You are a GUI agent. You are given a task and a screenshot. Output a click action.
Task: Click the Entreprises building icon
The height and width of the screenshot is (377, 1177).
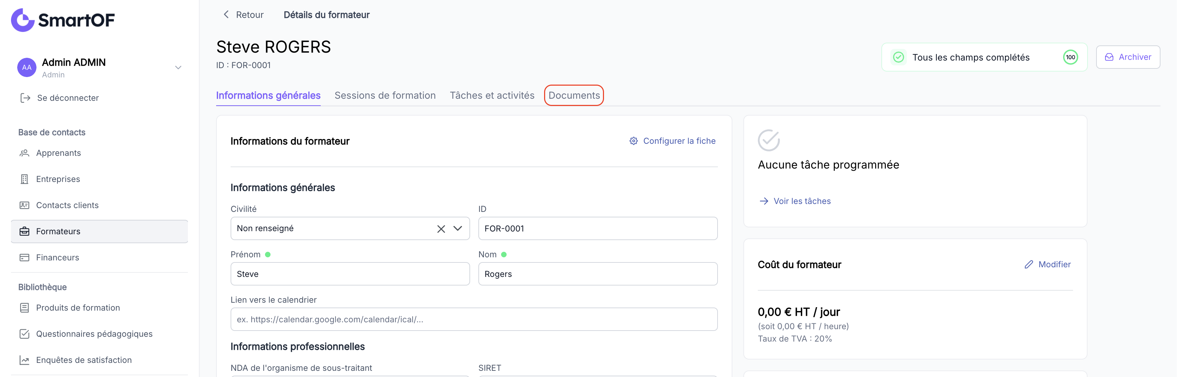[24, 179]
